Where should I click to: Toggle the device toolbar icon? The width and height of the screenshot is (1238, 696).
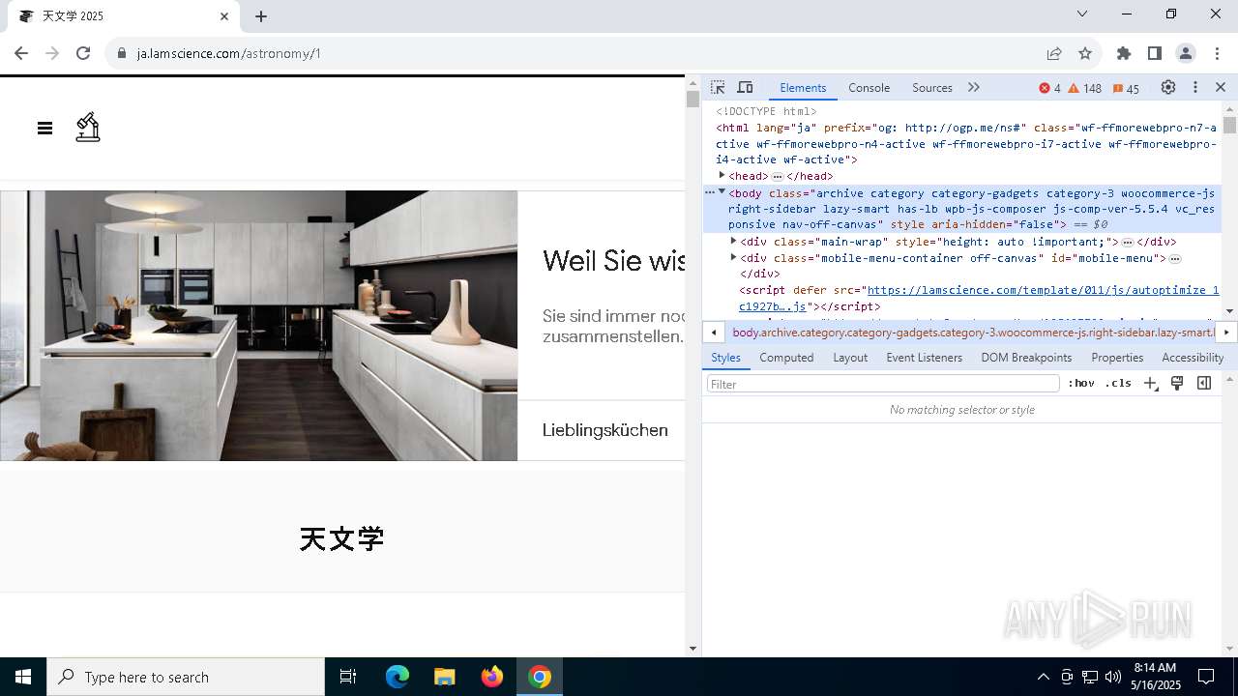pos(745,88)
